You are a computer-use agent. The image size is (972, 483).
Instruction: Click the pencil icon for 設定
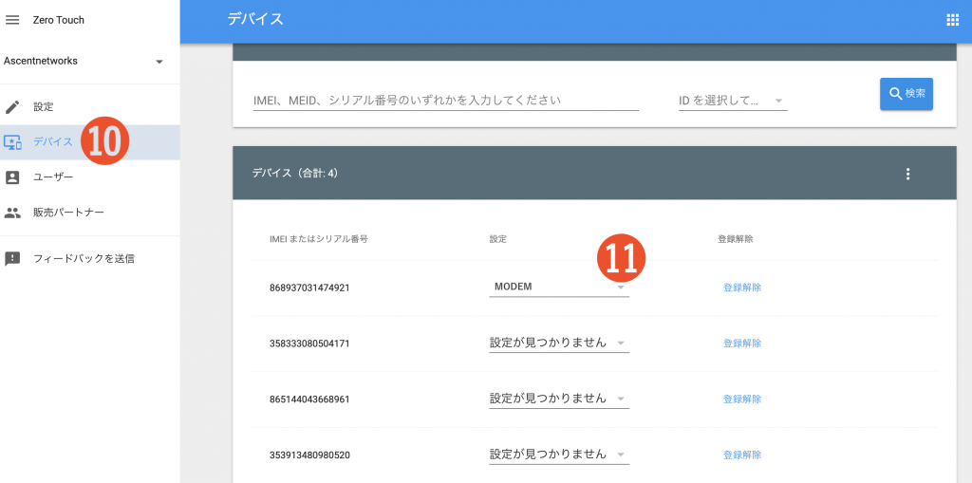coord(12,106)
